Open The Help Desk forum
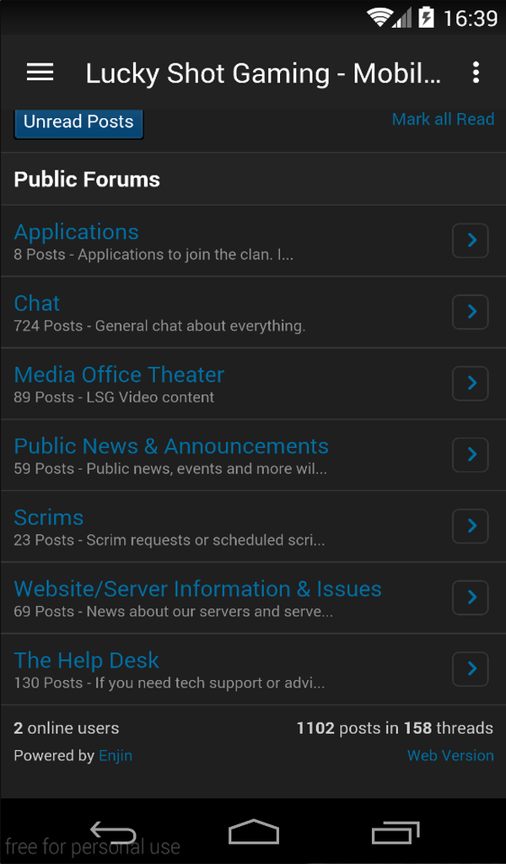Viewport: 506px width, 864px height. 87,661
